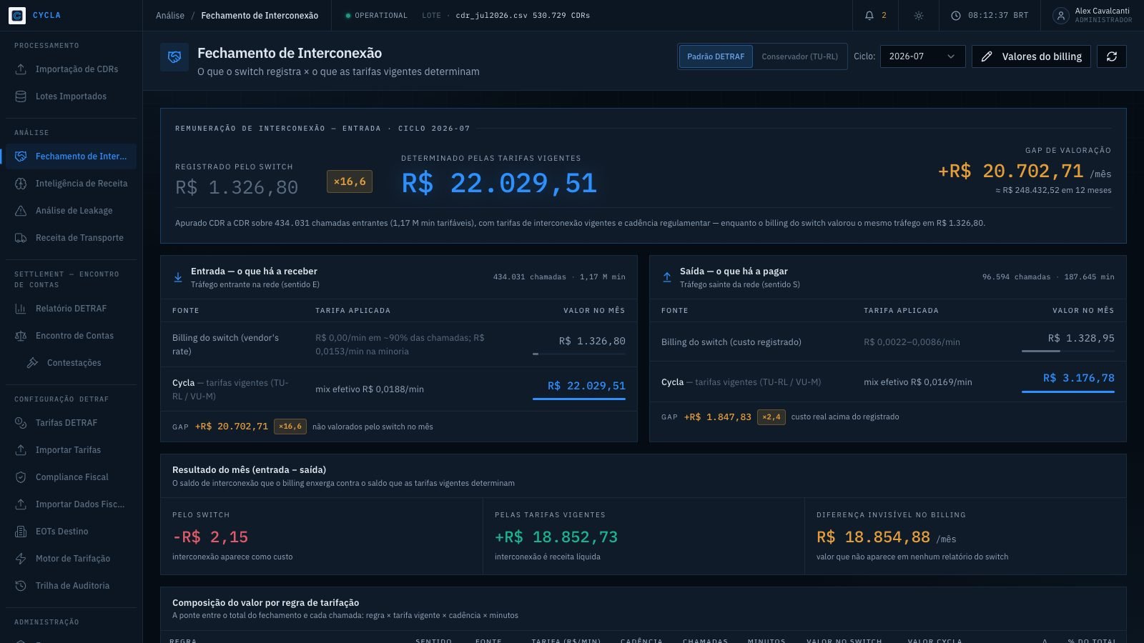The image size is (1144, 643).
Task: Click the Importar Dados Fisc... upload icon
Action: [21, 504]
